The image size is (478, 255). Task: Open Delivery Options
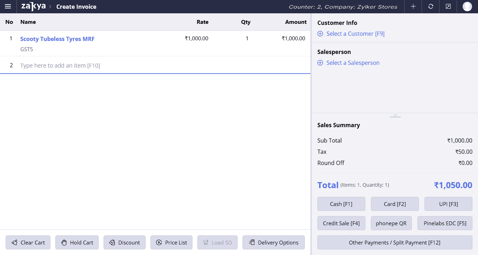coord(274,242)
